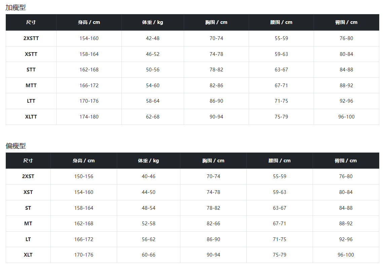Select the 82-66 chest value in MT row
This screenshot has height=266, width=385.
[x=213, y=224]
